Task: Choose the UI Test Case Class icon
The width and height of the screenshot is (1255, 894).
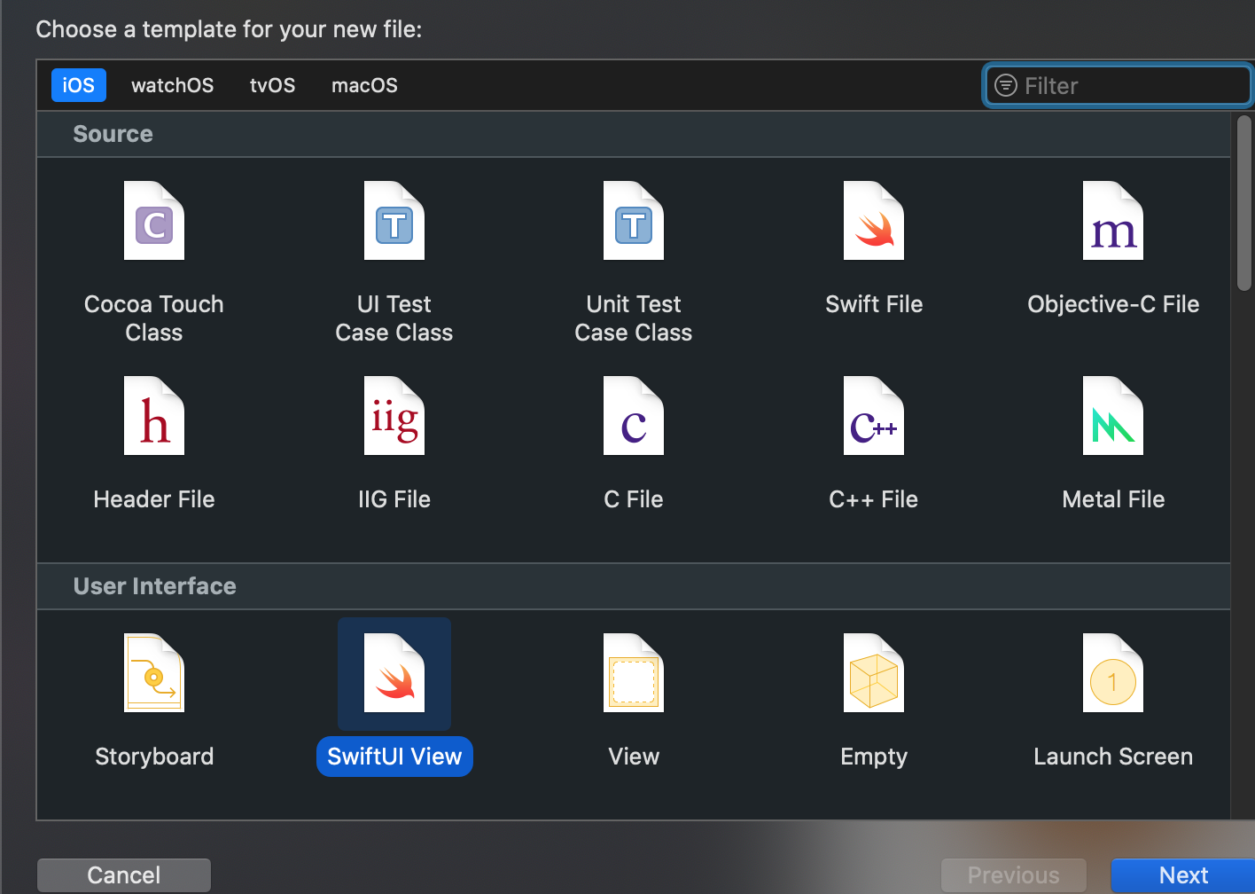Action: click(x=394, y=221)
